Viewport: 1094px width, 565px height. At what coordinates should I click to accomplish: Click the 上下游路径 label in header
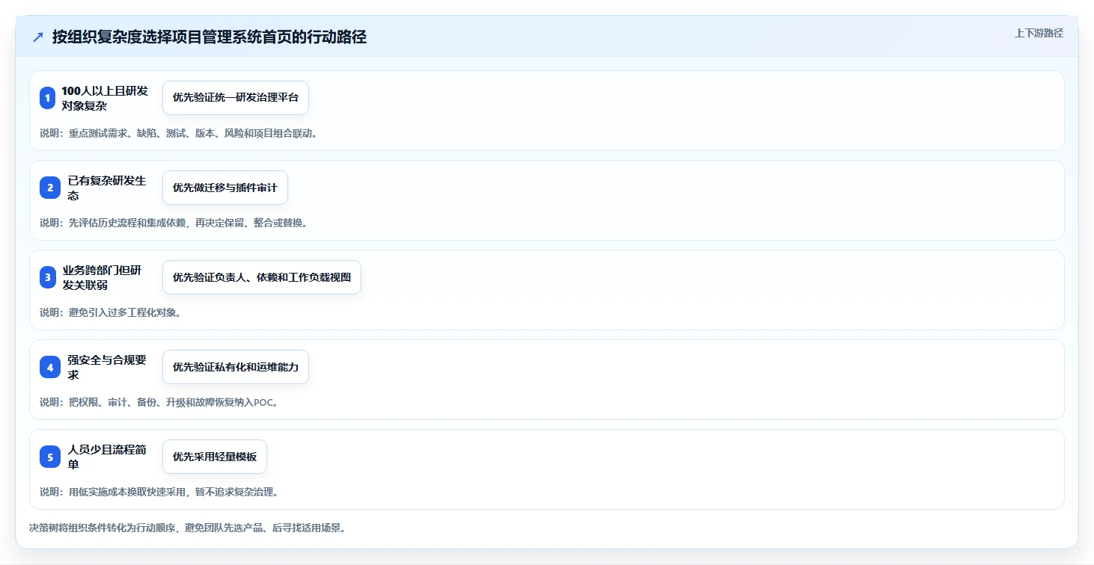[x=1039, y=33]
